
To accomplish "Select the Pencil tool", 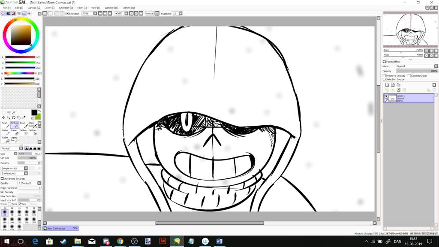I will click(5, 125).
